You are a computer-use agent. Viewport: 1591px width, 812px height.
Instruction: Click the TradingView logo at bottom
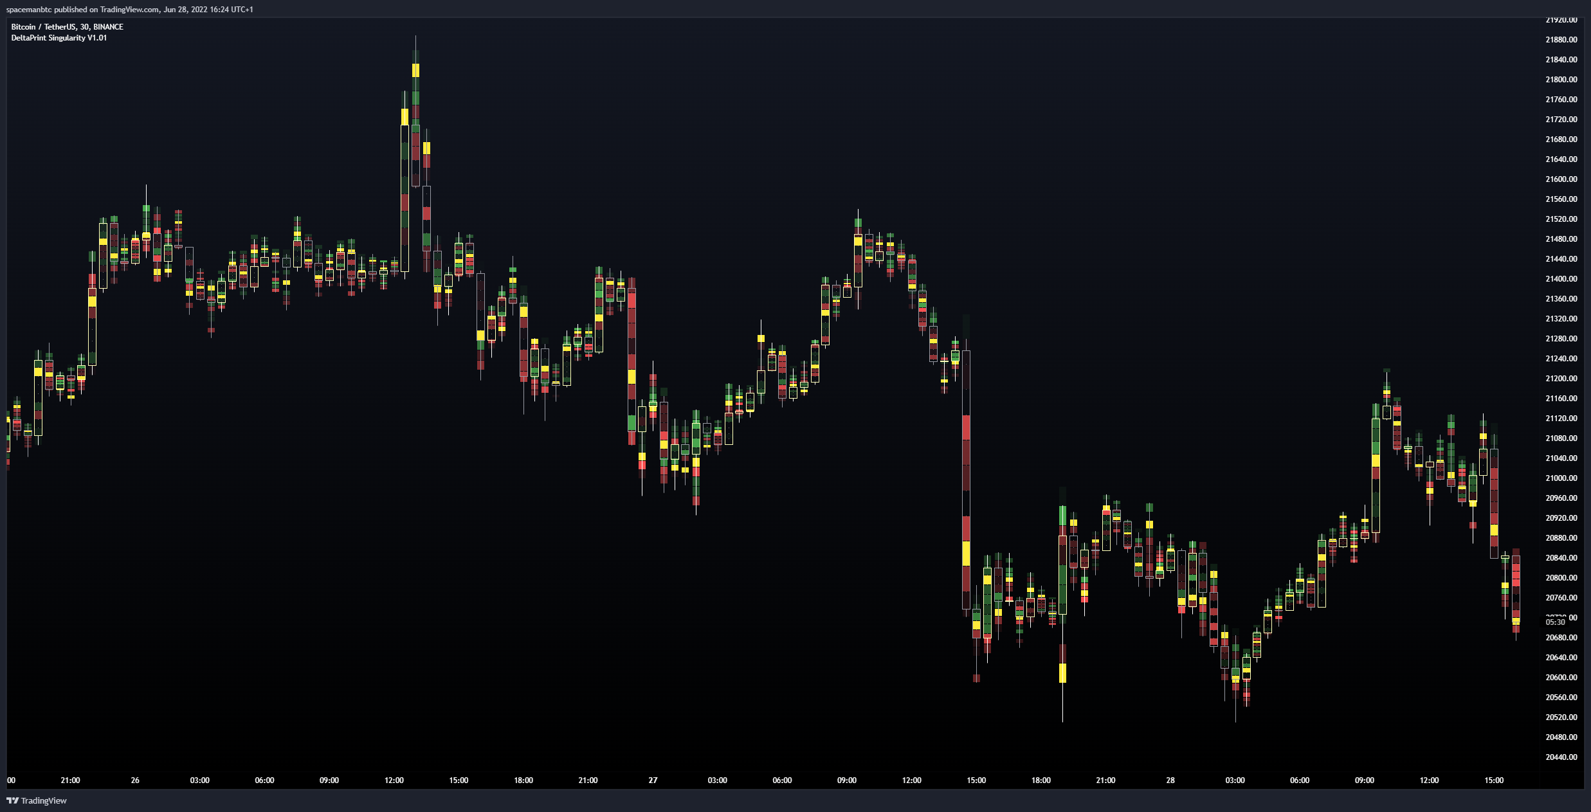tap(37, 800)
